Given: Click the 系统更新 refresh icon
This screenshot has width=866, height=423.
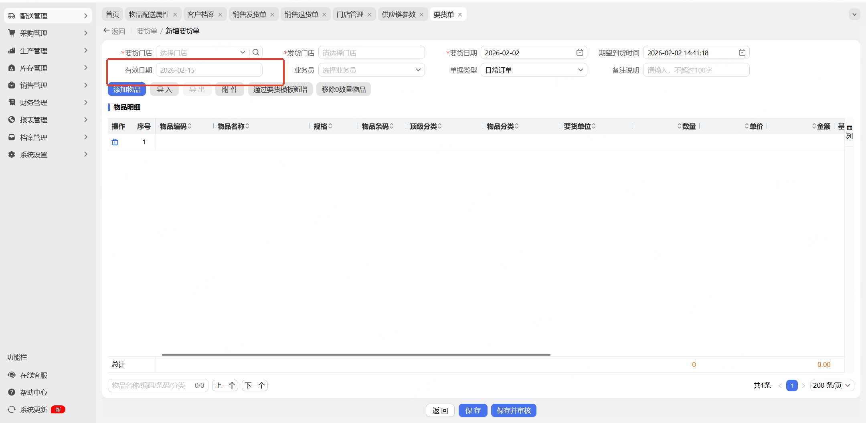Looking at the screenshot, I should coord(12,410).
